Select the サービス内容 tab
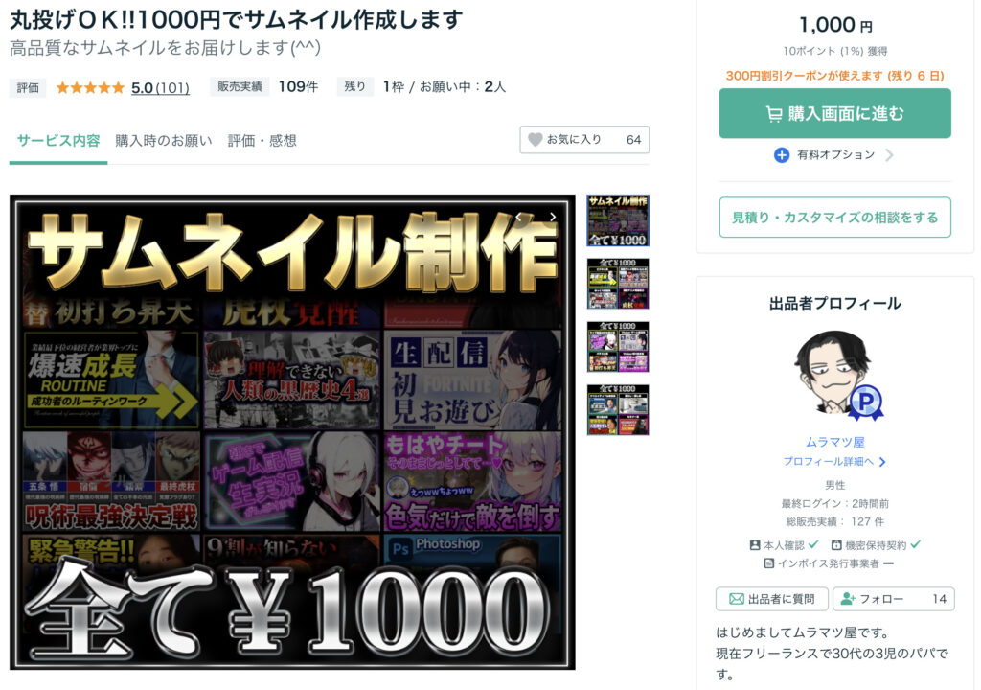 point(58,141)
